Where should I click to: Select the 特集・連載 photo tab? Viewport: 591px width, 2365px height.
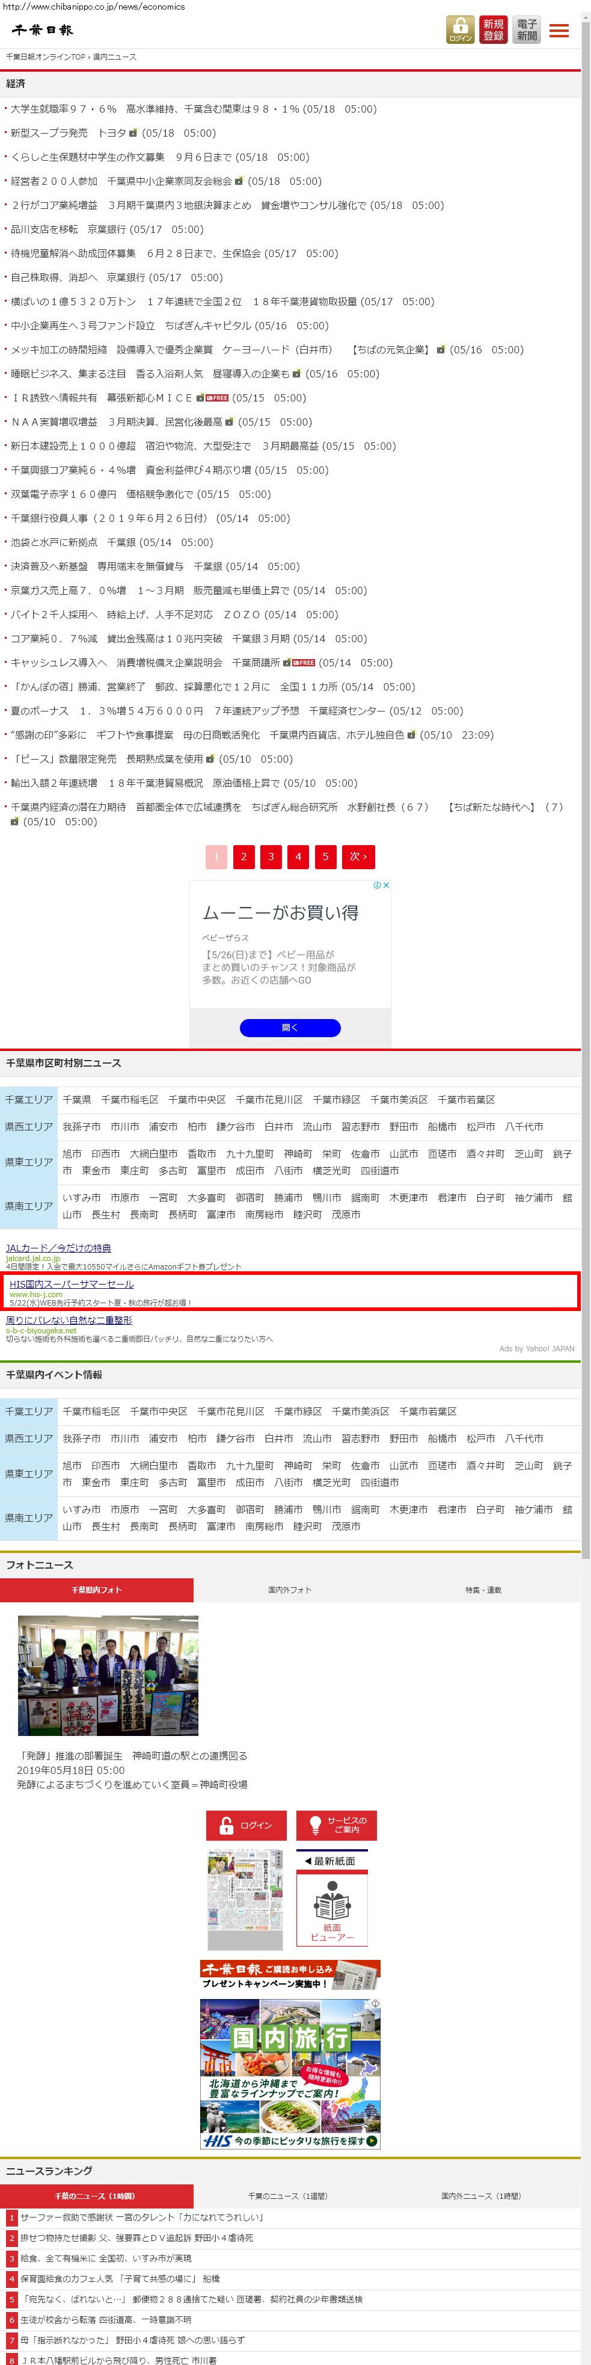(x=483, y=1590)
